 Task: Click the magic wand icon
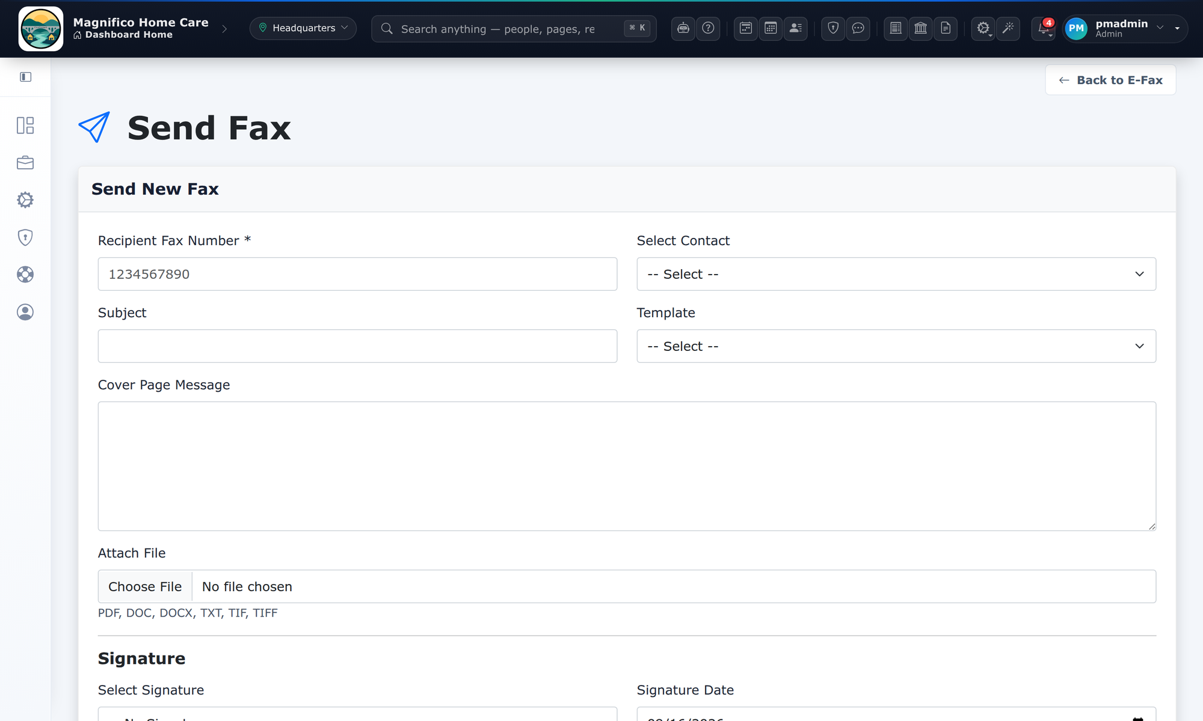tap(1008, 28)
